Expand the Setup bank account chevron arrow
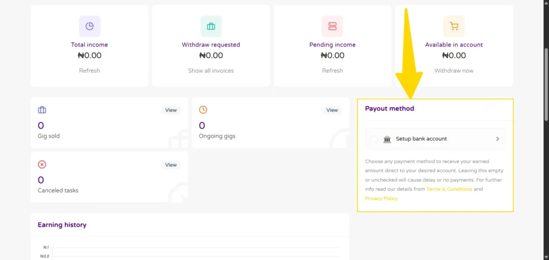 point(497,139)
